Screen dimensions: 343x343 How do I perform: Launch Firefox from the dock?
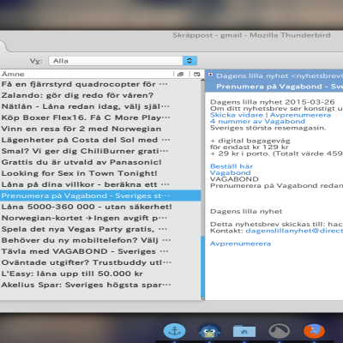pos(314,331)
